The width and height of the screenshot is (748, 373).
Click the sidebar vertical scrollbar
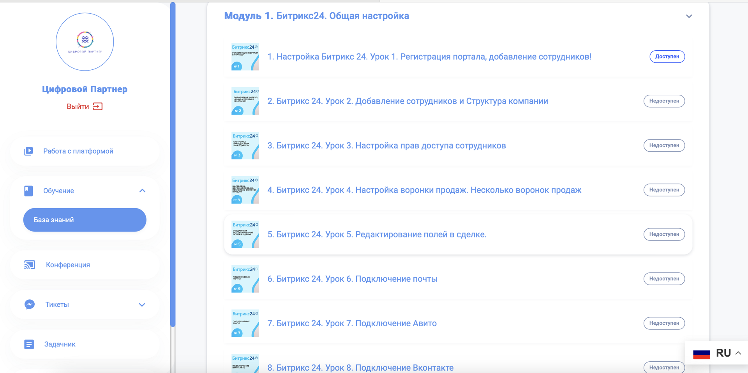point(173,164)
